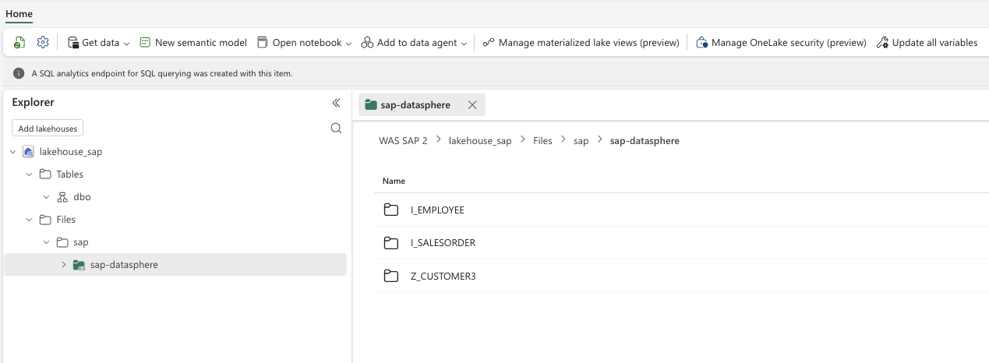This screenshot has height=363, width=989.
Task: Open Manage OneLake security (preview)
Action: [781, 43]
